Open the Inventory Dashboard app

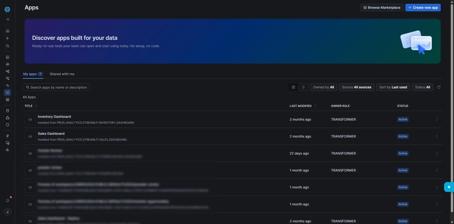tap(54, 116)
